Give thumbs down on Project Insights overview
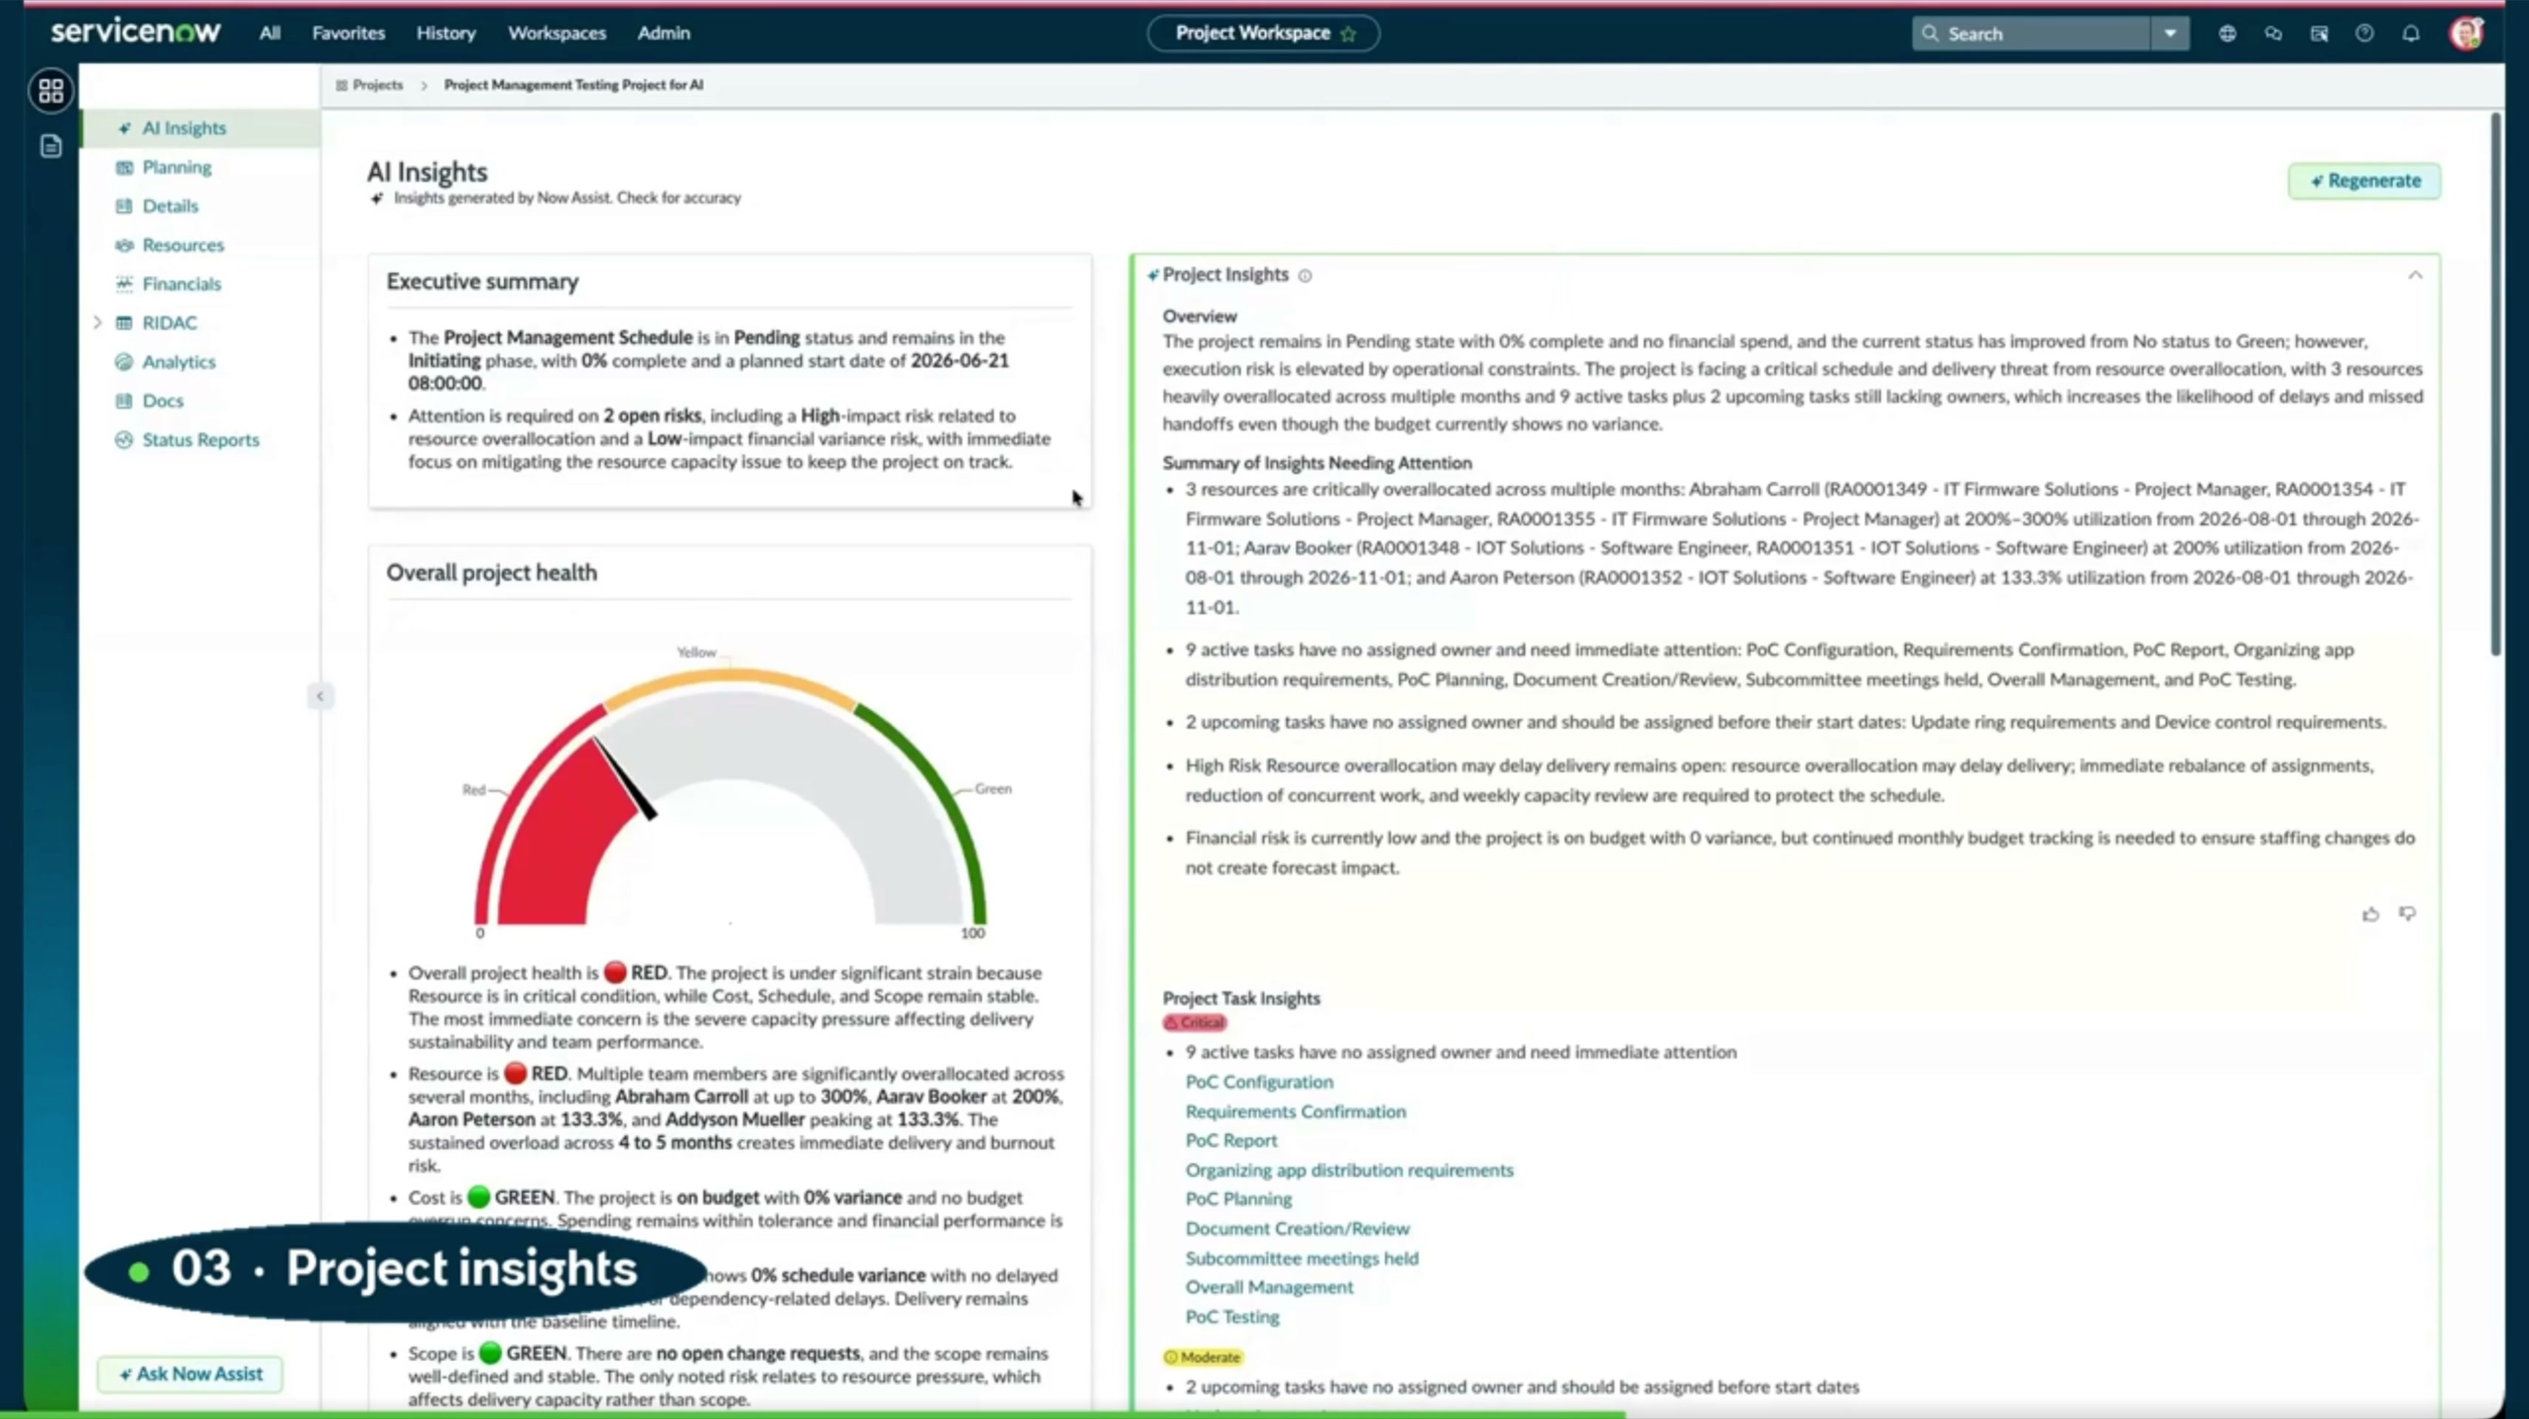 point(2407,913)
